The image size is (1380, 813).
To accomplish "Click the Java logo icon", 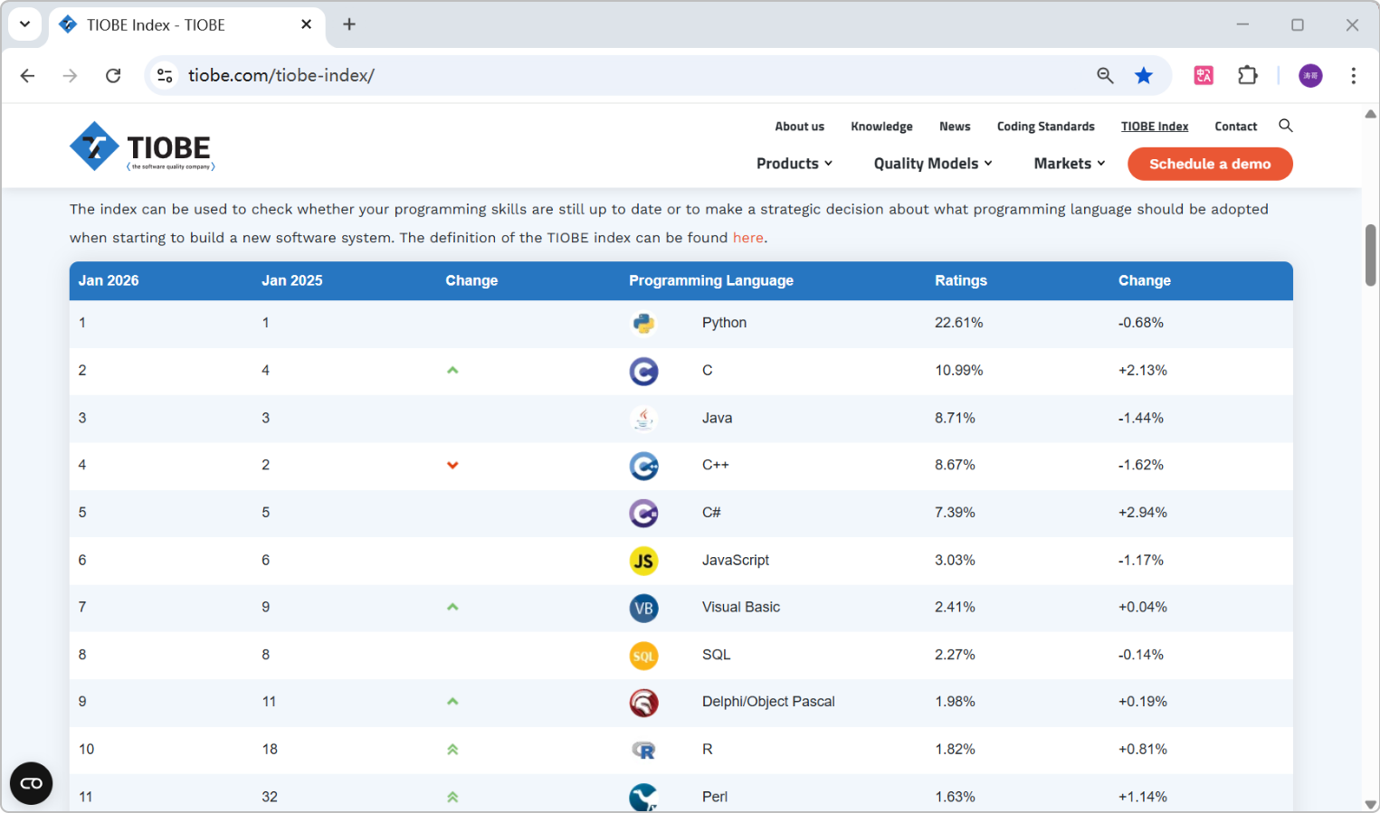I will tap(643, 419).
